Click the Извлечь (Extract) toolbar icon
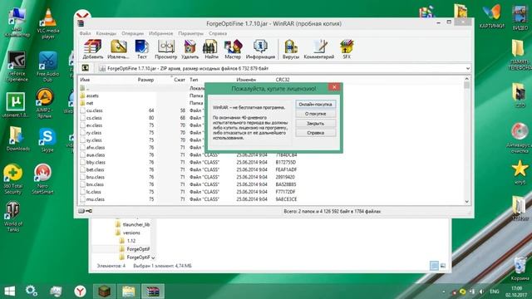The width and height of the screenshot is (532, 299). click(118, 50)
